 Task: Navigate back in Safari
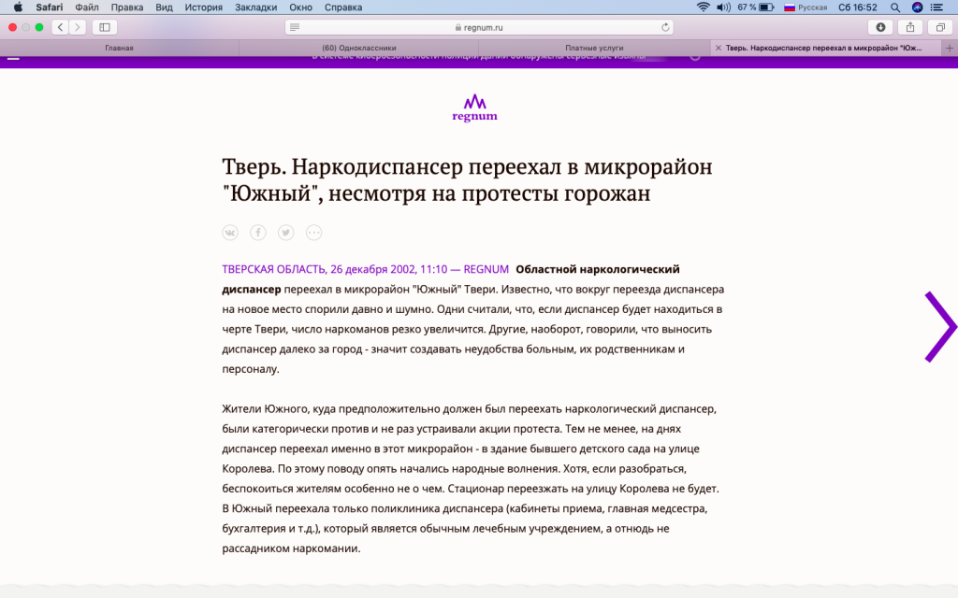coord(60,27)
